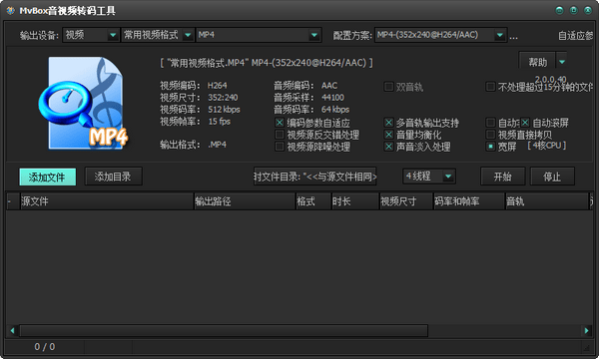Click the 时长 column header
Viewport: 599px width, 359px height.
tap(354, 201)
